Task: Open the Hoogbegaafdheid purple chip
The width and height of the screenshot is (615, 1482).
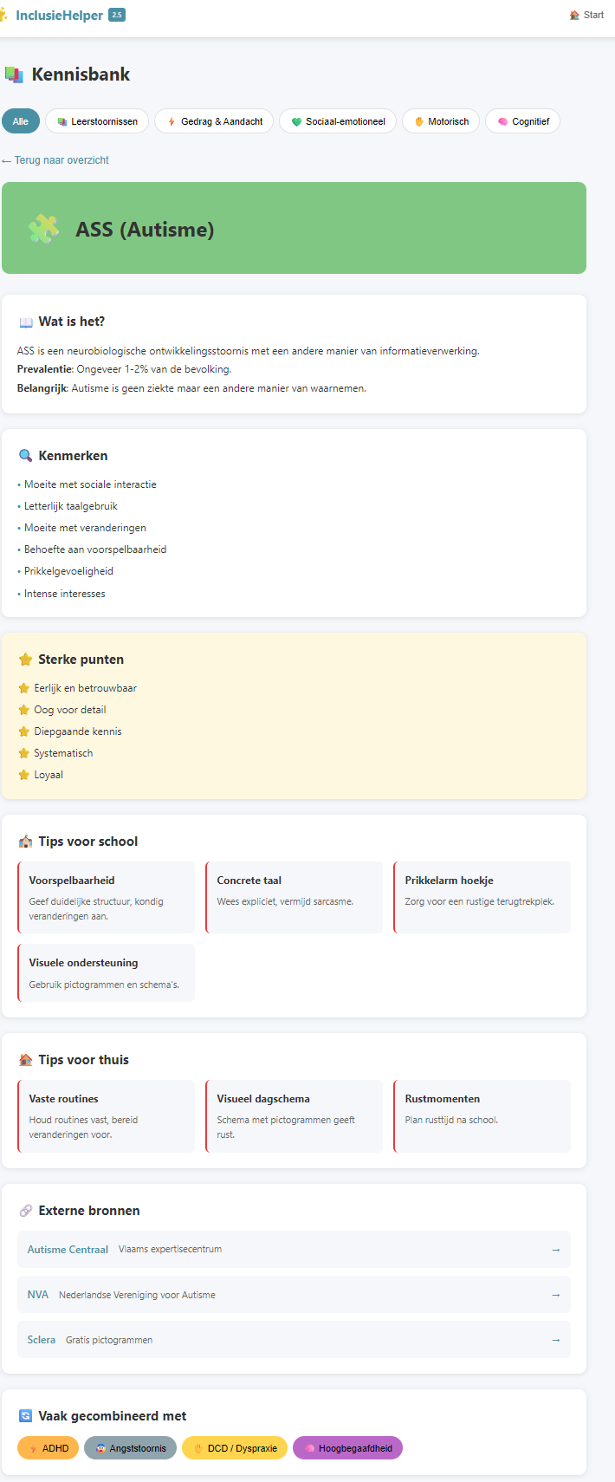Action: [347, 1448]
